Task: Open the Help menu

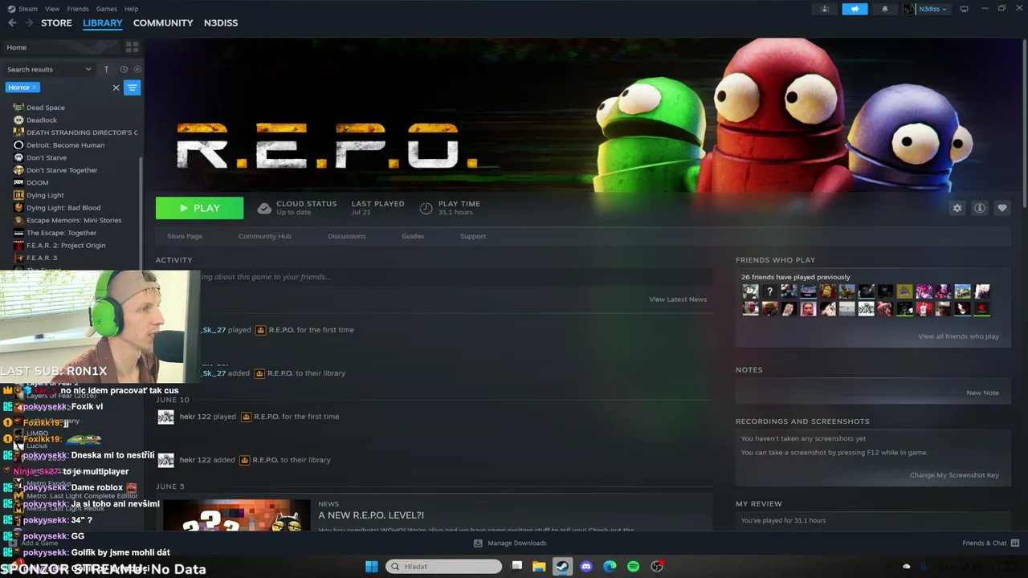Action: pos(132,9)
